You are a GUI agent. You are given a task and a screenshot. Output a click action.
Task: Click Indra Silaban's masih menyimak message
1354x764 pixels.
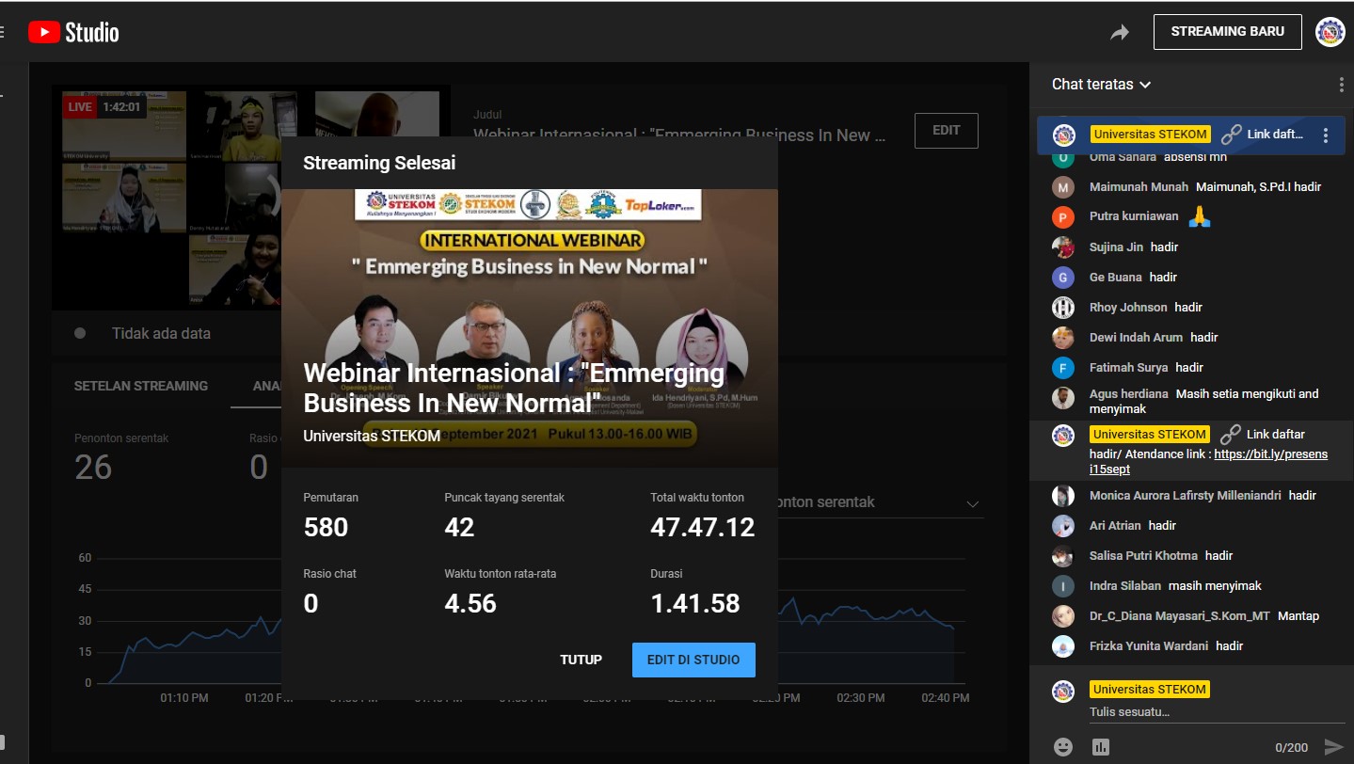[1215, 586]
